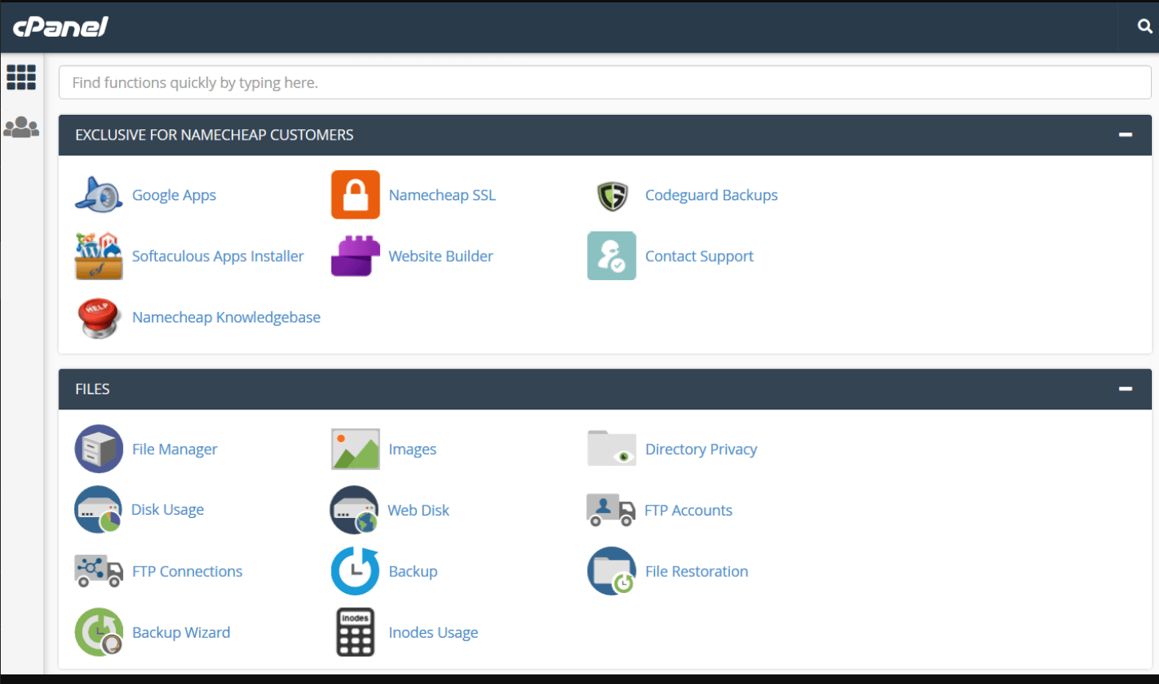1159x684 pixels.
Task: Open the home grid icon in sidebar
Action: [22, 77]
